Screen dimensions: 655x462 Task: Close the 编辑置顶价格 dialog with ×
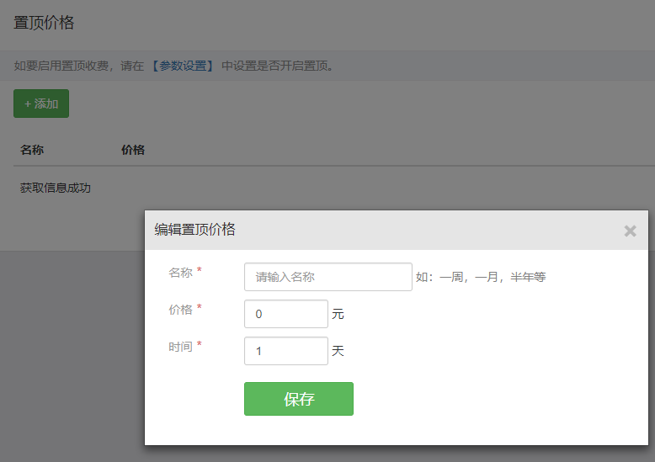[630, 231]
